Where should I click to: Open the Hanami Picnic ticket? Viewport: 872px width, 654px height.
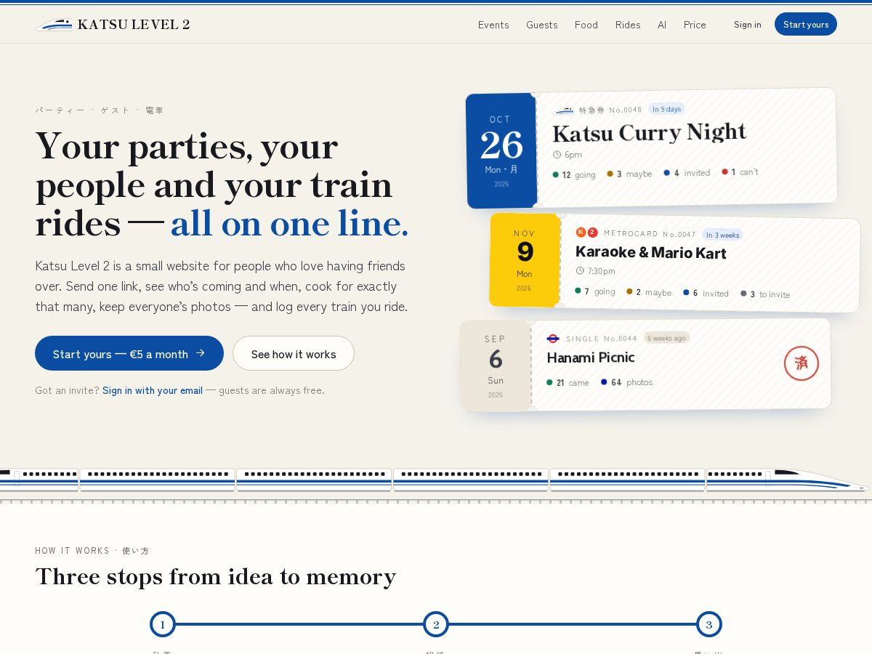(645, 366)
